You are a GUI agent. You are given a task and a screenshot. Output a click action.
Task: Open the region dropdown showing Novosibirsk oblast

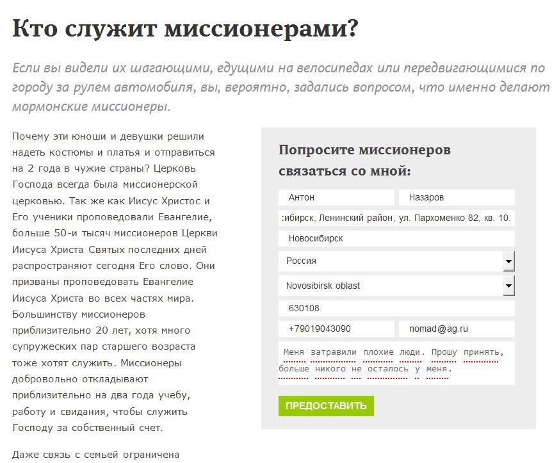point(396,286)
